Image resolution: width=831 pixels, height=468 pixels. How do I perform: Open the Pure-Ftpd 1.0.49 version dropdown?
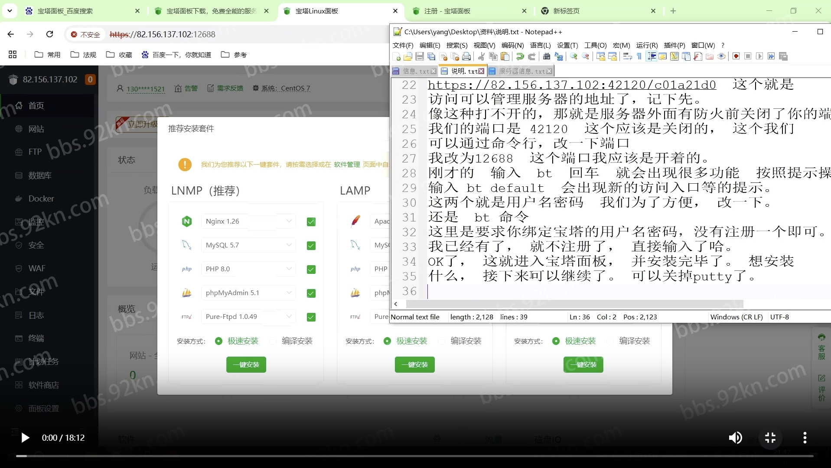pos(248,316)
